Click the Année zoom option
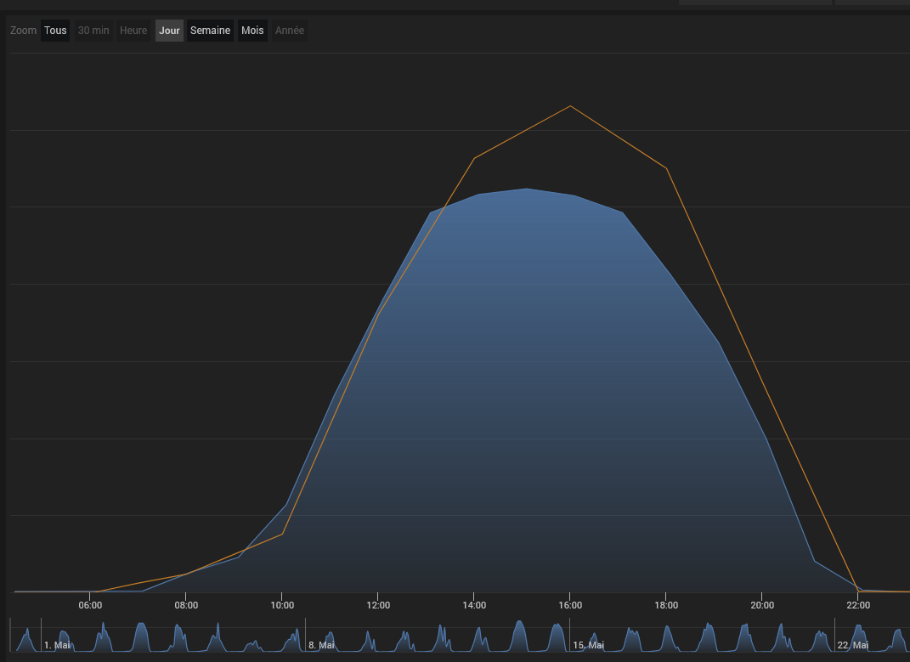Viewport: 910px width, 662px height. 290,31
